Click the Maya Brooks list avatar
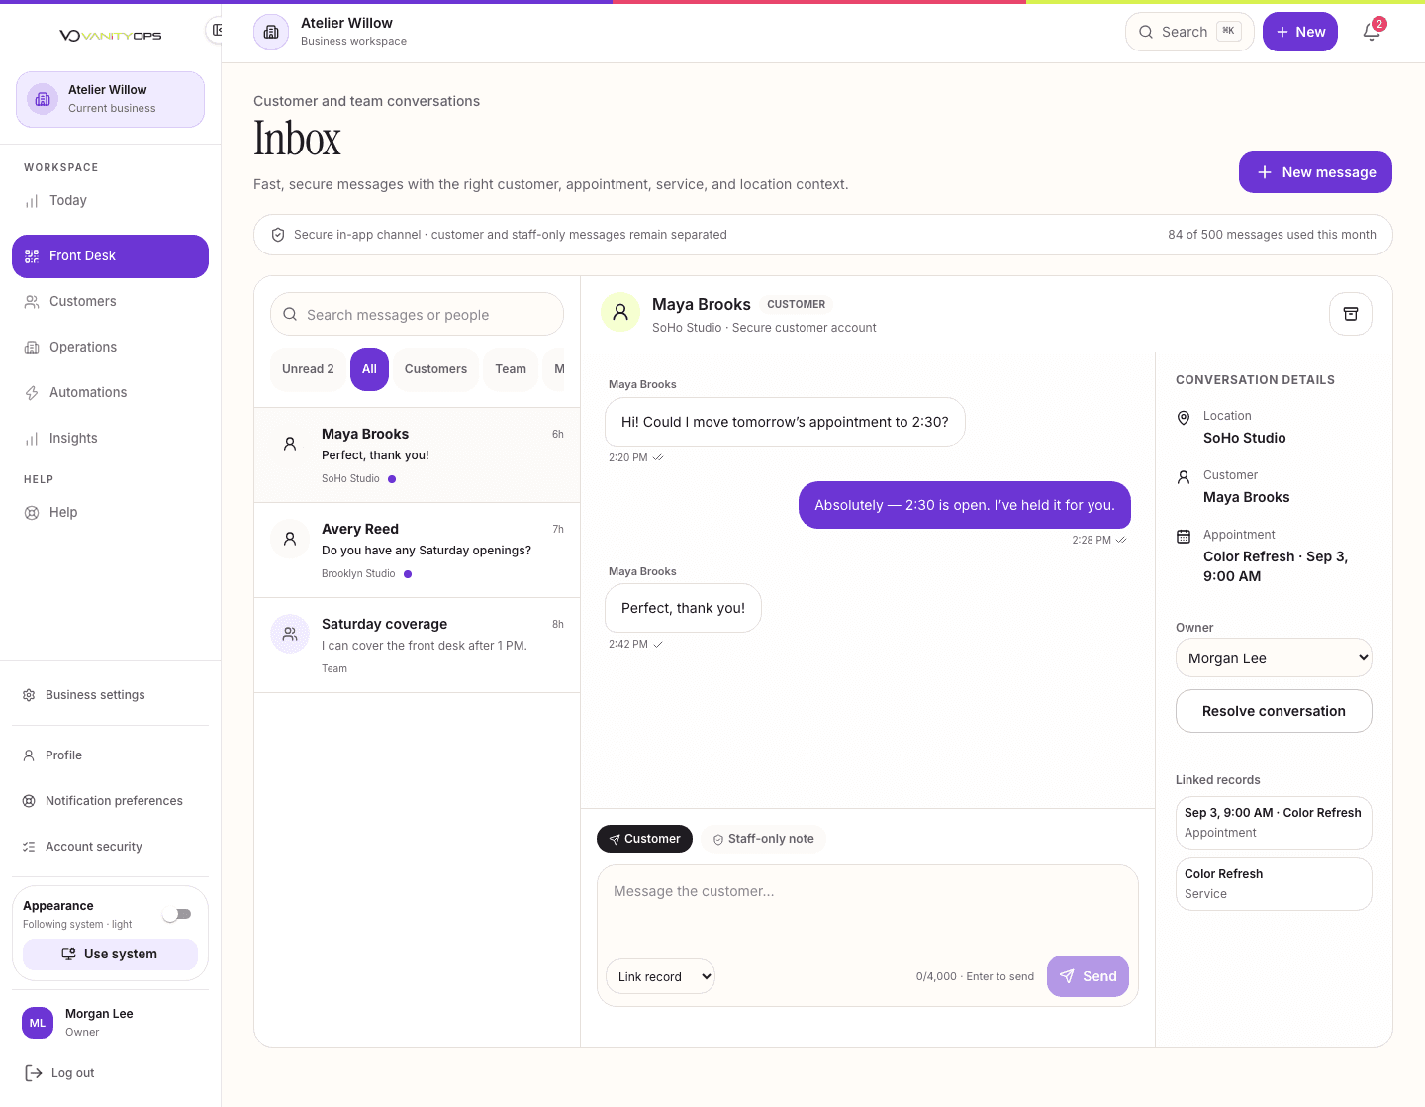Screen dimensions: 1425x1107 point(290,444)
